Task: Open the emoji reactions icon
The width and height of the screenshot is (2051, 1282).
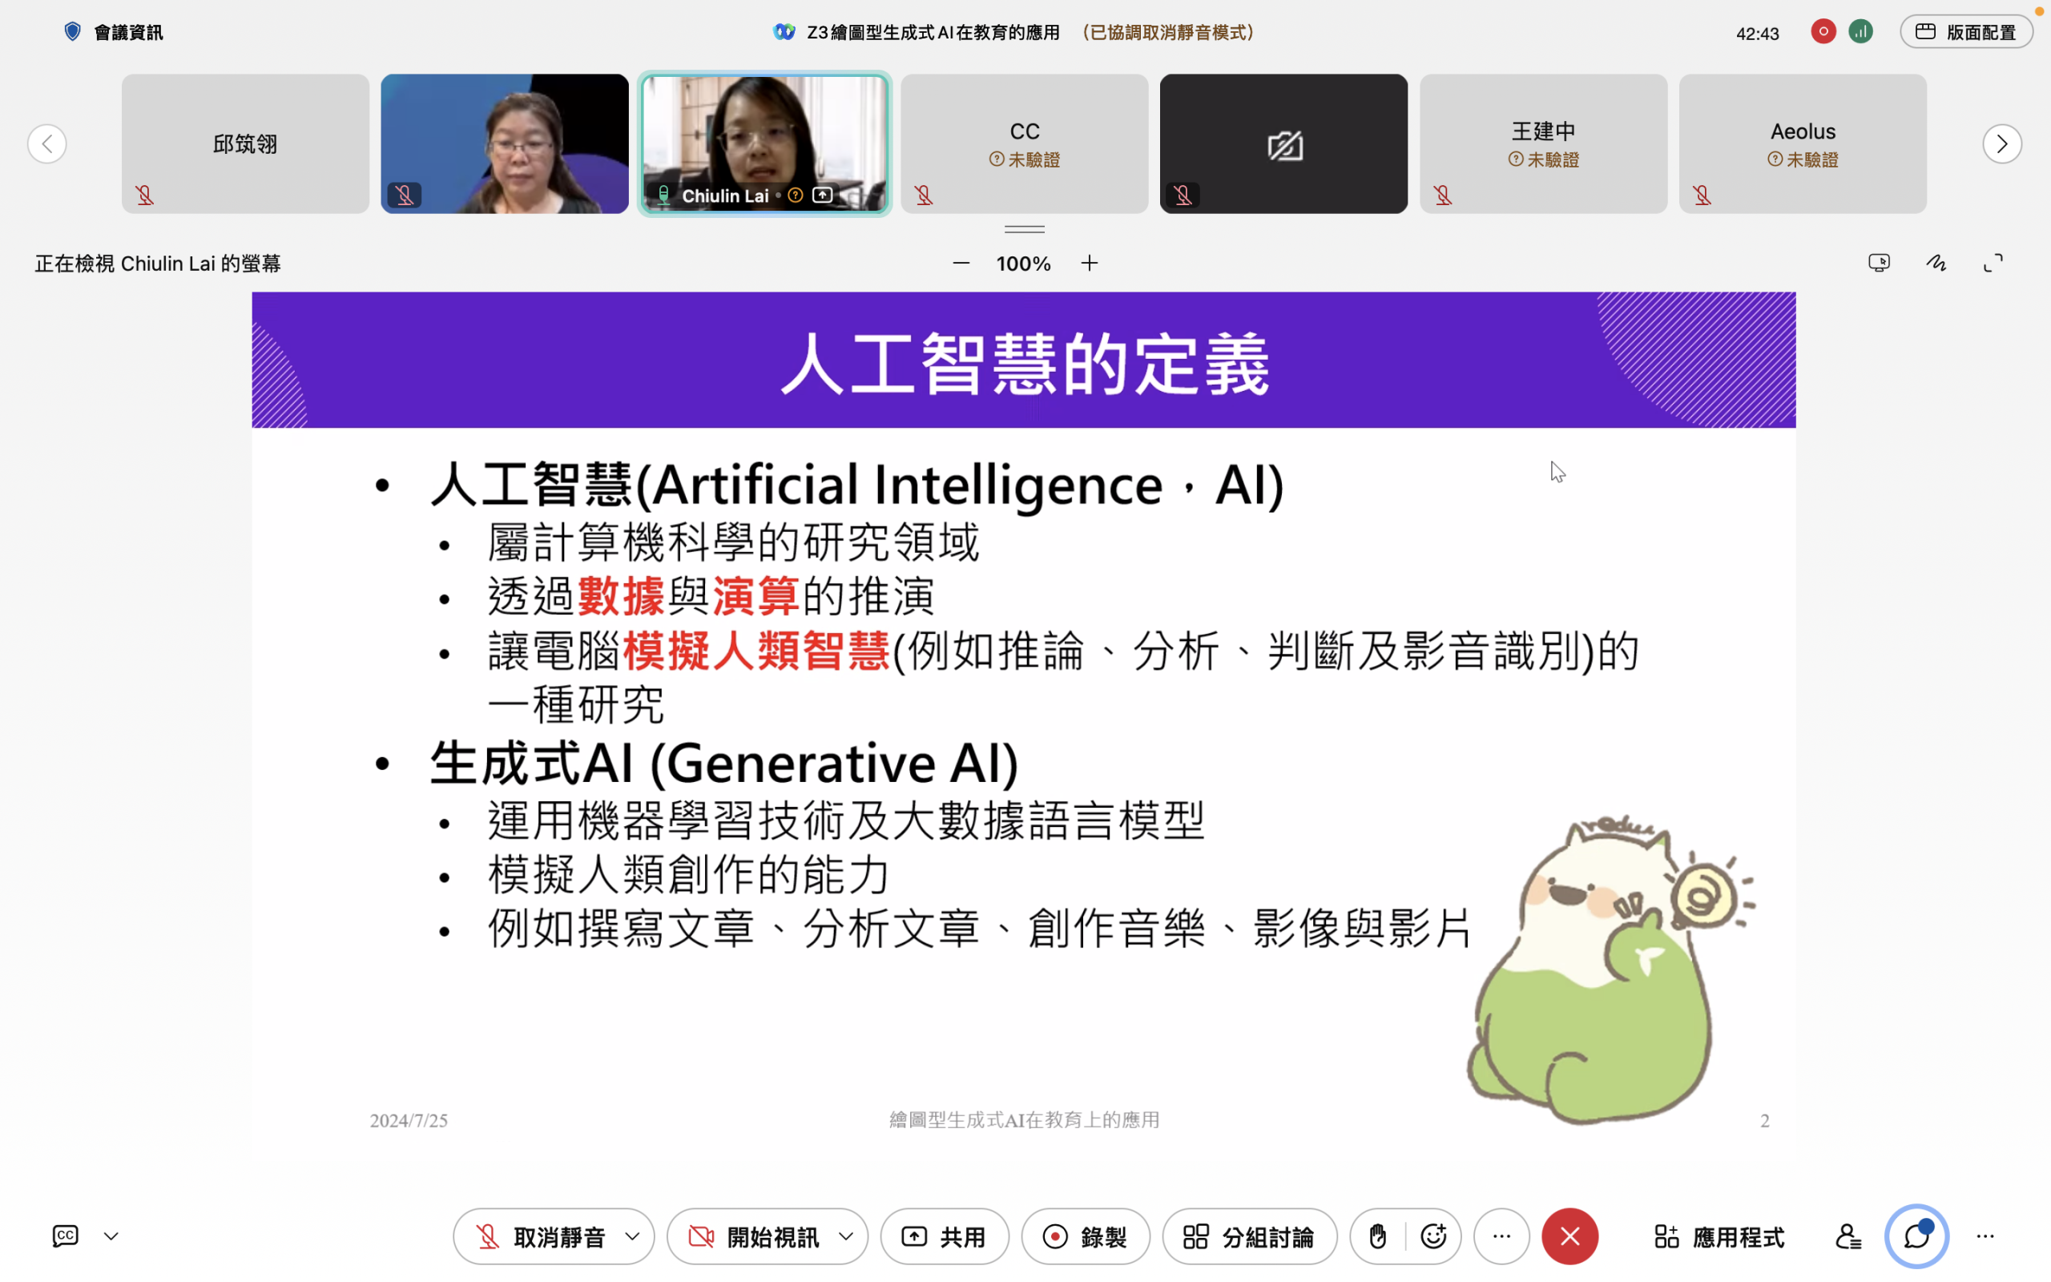Action: click(1434, 1236)
